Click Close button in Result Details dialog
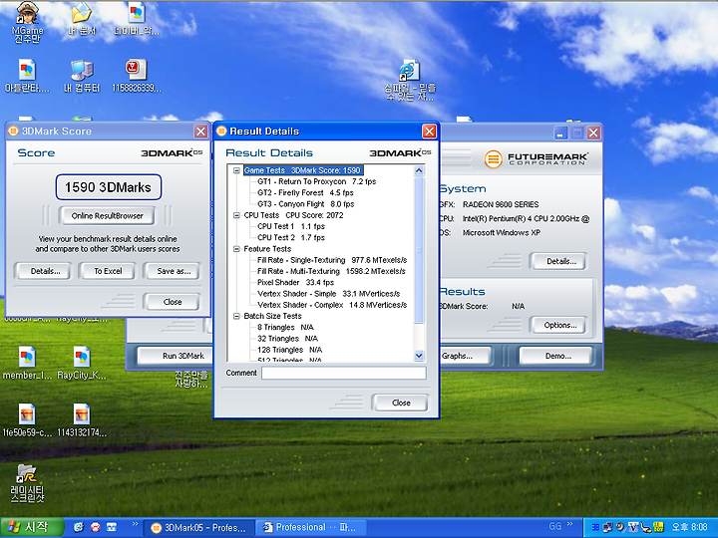Viewport: 718px width, 538px height. (x=401, y=403)
